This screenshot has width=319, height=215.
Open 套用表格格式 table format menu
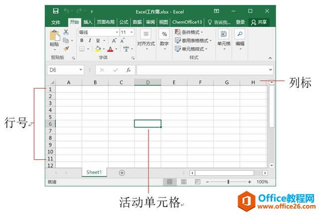point(193,41)
